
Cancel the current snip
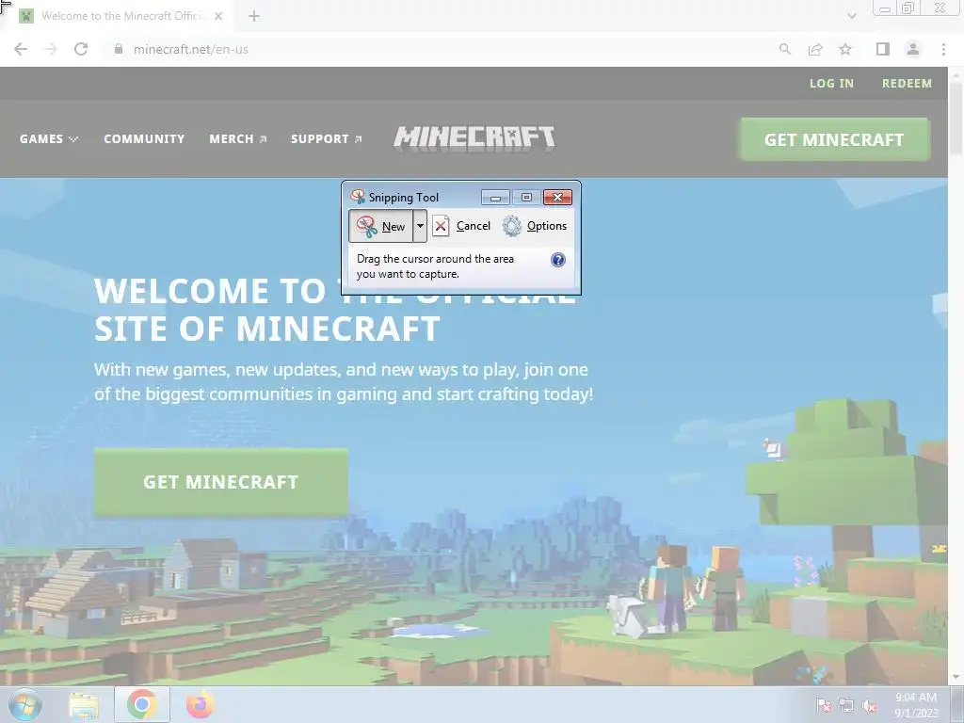461,226
